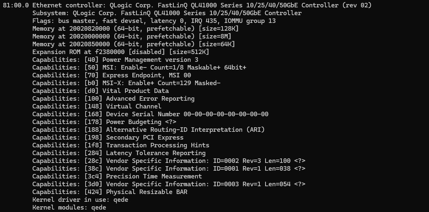Click the 'MSI-X: Enable+ Count=129' line
The height and width of the screenshot is (212, 429).
(x=126, y=83)
